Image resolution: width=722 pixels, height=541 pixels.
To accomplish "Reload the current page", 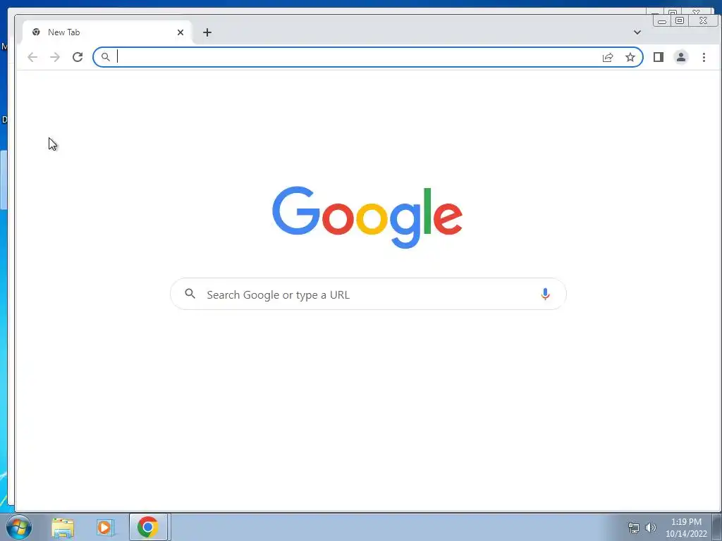I will click(78, 57).
